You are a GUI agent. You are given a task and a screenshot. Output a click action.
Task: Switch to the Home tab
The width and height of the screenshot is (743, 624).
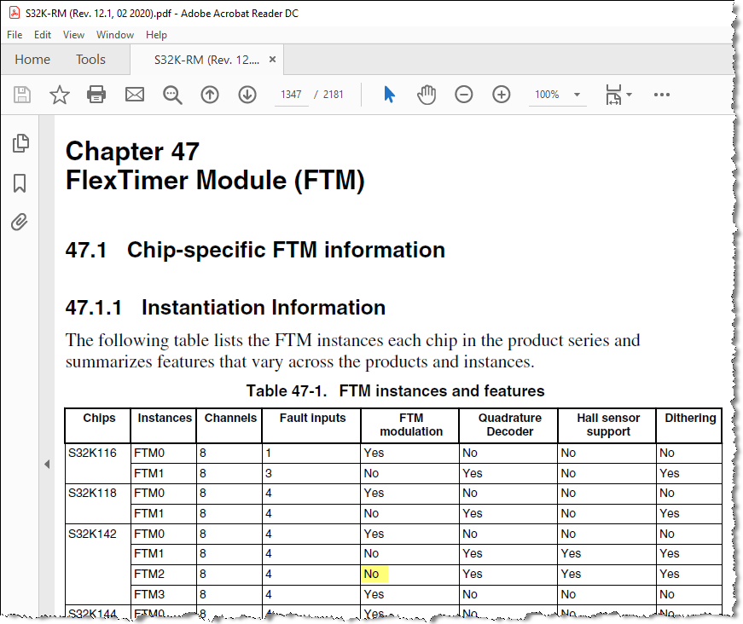[32, 60]
